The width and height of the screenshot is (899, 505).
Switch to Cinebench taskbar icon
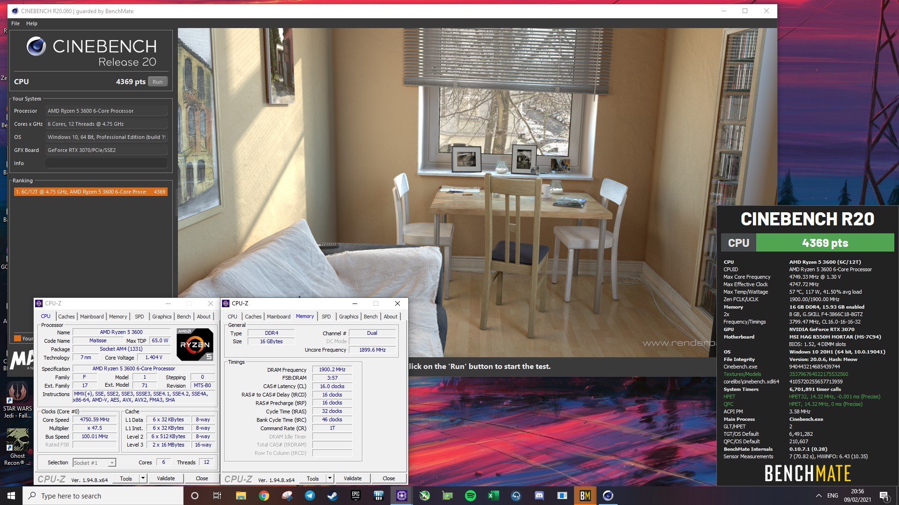click(608, 496)
